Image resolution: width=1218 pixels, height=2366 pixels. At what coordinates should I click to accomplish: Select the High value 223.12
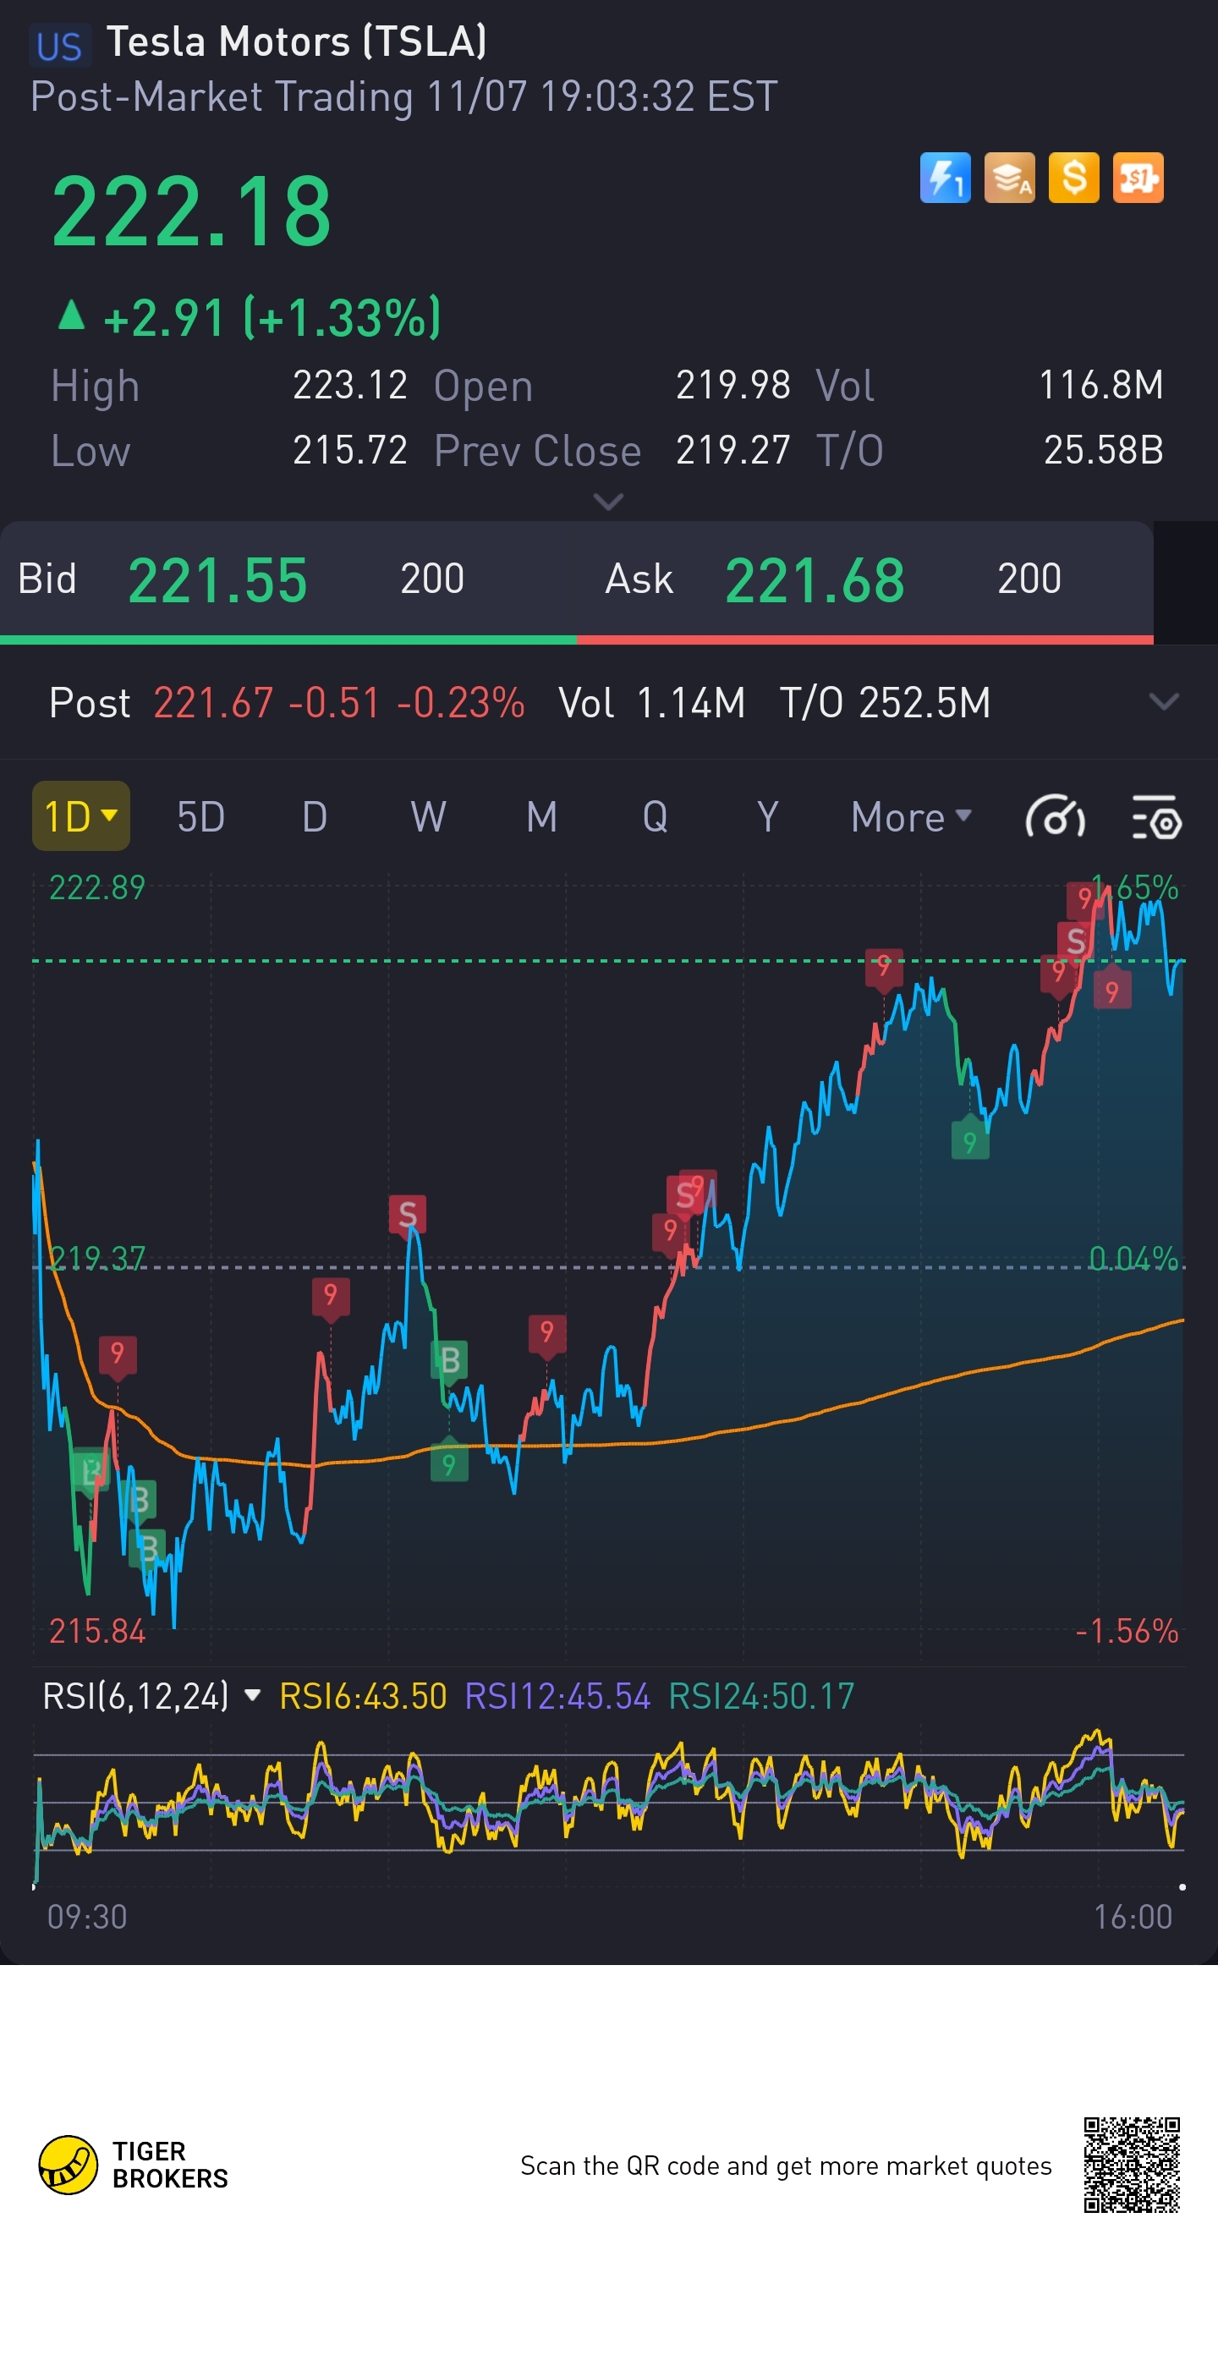click(x=350, y=385)
